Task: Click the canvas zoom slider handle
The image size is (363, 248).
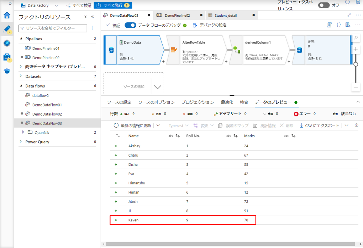Action: [x=356, y=64]
